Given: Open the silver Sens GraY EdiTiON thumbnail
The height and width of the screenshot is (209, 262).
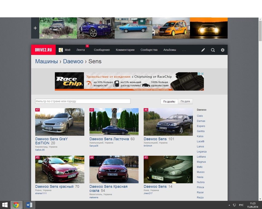Looking at the screenshot, I should (x=60, y=122).
